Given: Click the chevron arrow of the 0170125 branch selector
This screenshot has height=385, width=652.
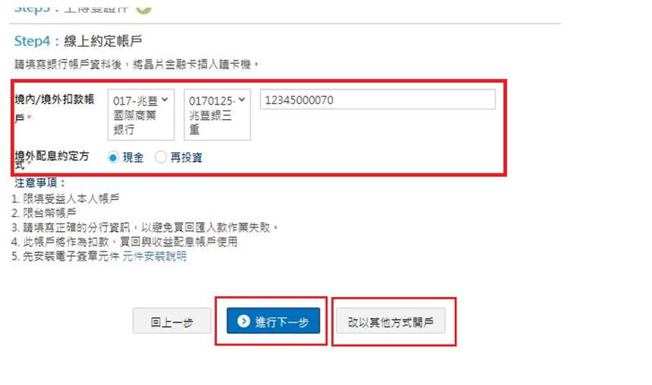Looking at the screenshot, I should coord(242,99).
